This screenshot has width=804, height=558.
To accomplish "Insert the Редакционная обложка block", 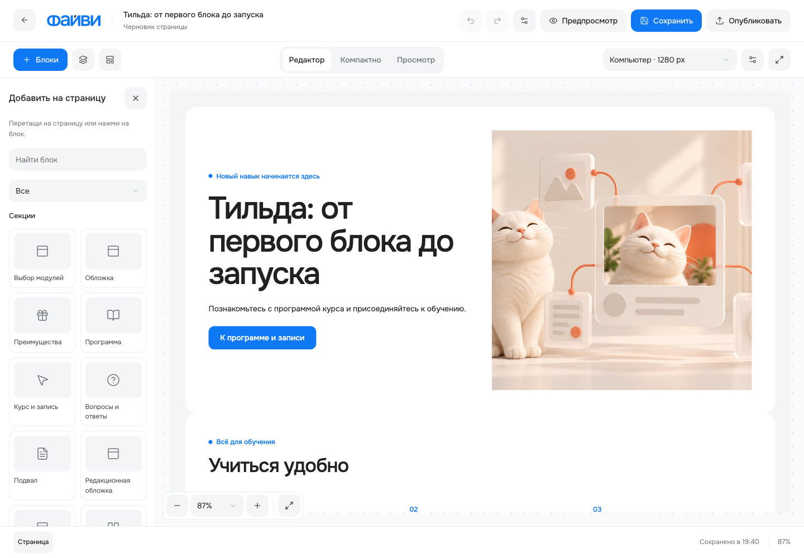I will coord(113,465).
